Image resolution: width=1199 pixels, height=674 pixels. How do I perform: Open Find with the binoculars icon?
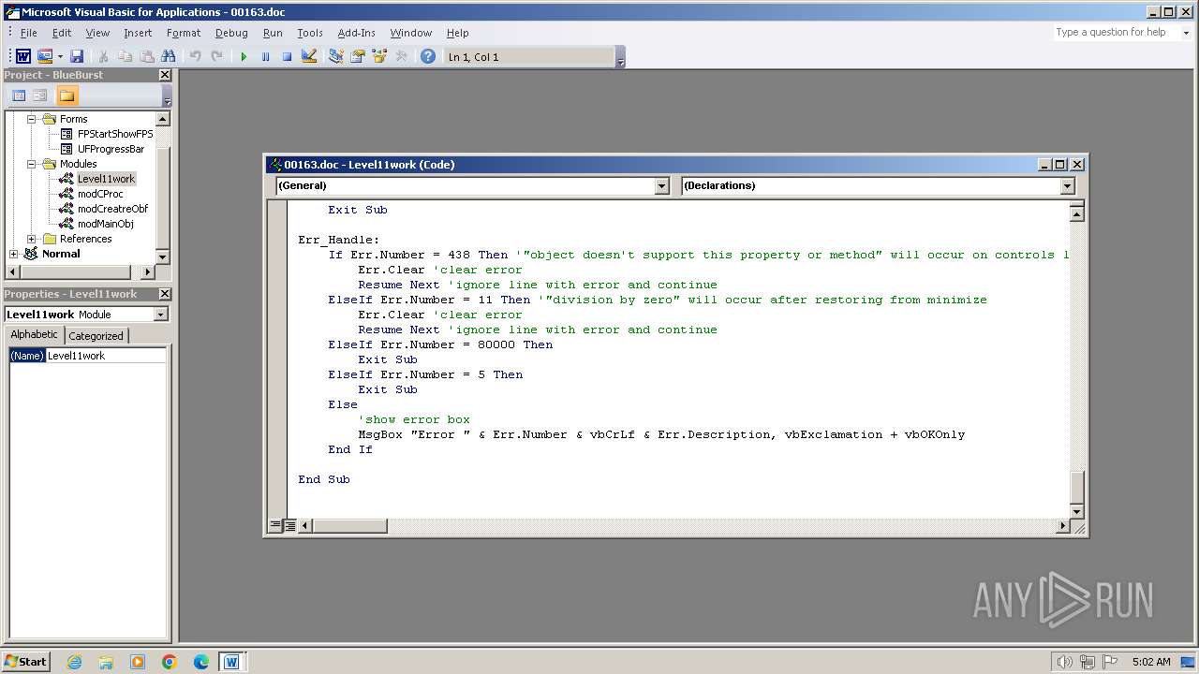(x=169, y=57)
